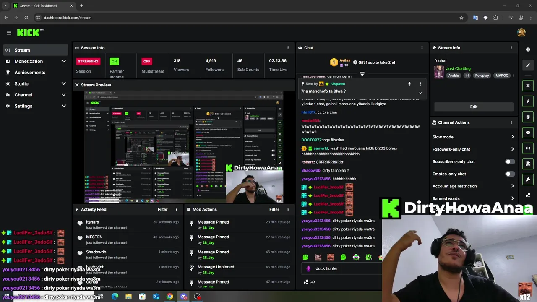The image size is (537, 302).
Task: Open Slow mode options
Action: (473, 137)
